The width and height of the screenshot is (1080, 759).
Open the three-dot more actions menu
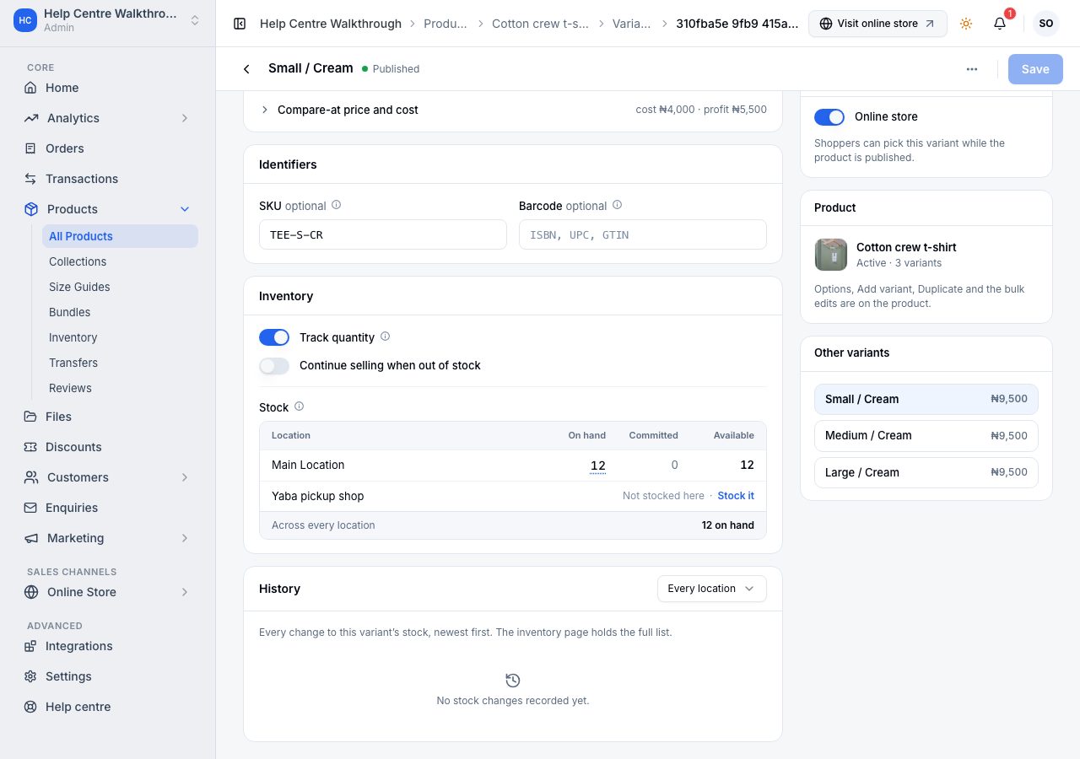pos(972,69)
